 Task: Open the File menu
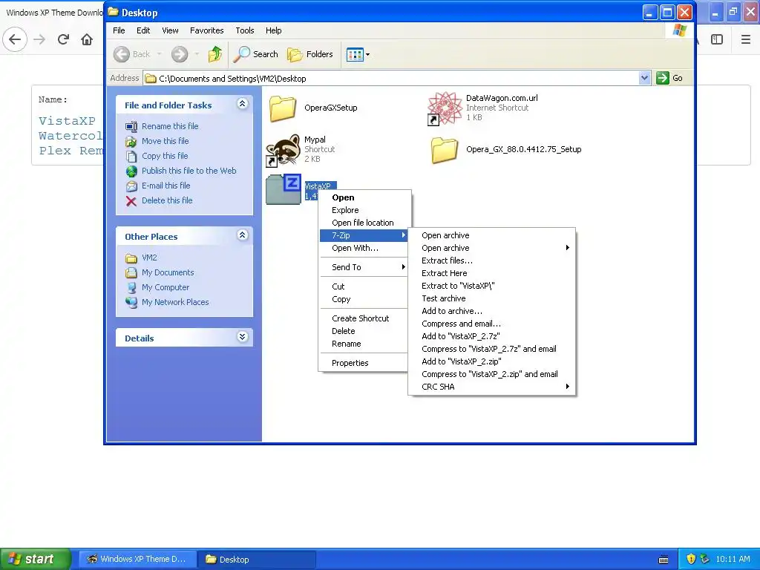pos(119,30)
